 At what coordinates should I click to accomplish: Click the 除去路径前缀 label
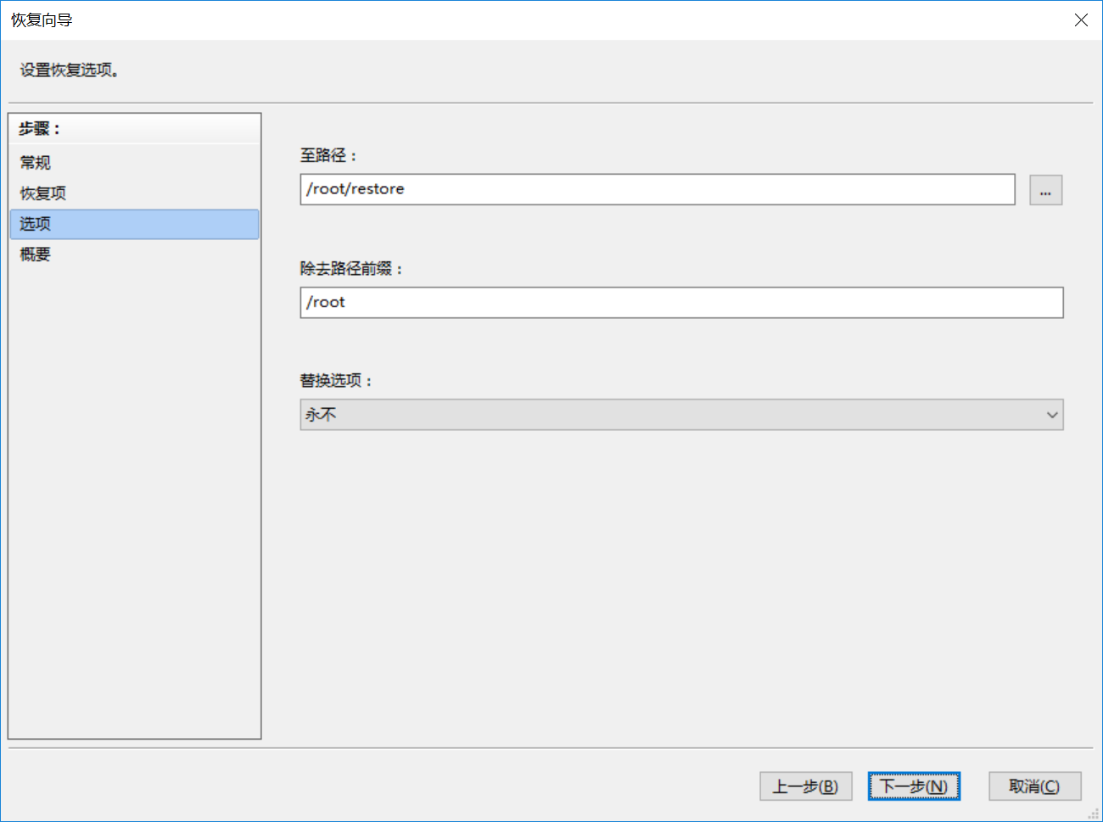coord(351,269)
